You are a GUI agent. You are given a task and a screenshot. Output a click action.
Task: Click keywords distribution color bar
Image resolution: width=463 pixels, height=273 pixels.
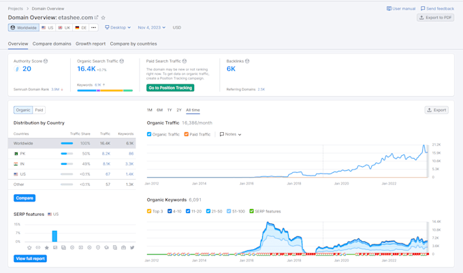coord(105,91)
